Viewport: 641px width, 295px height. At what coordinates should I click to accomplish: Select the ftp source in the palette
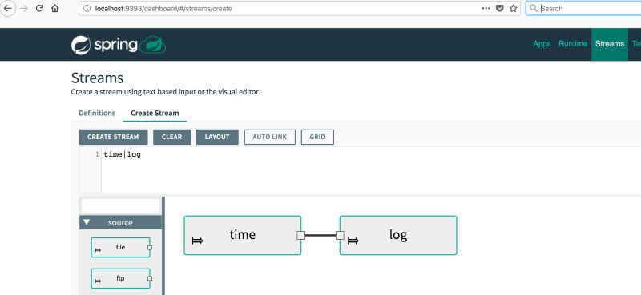tap(121, 278)
